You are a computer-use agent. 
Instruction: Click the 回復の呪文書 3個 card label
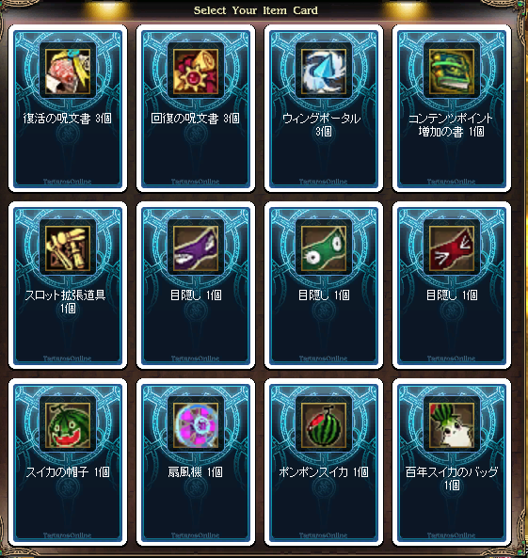195,119
